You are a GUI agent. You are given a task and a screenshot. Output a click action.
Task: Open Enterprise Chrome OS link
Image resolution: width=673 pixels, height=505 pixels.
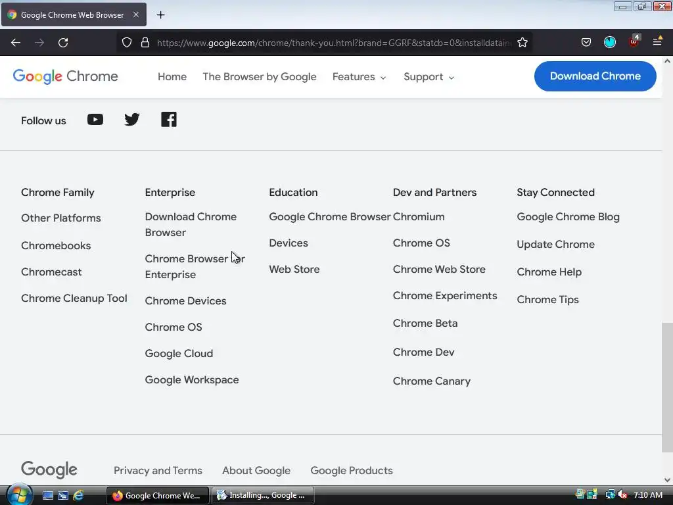174,327
